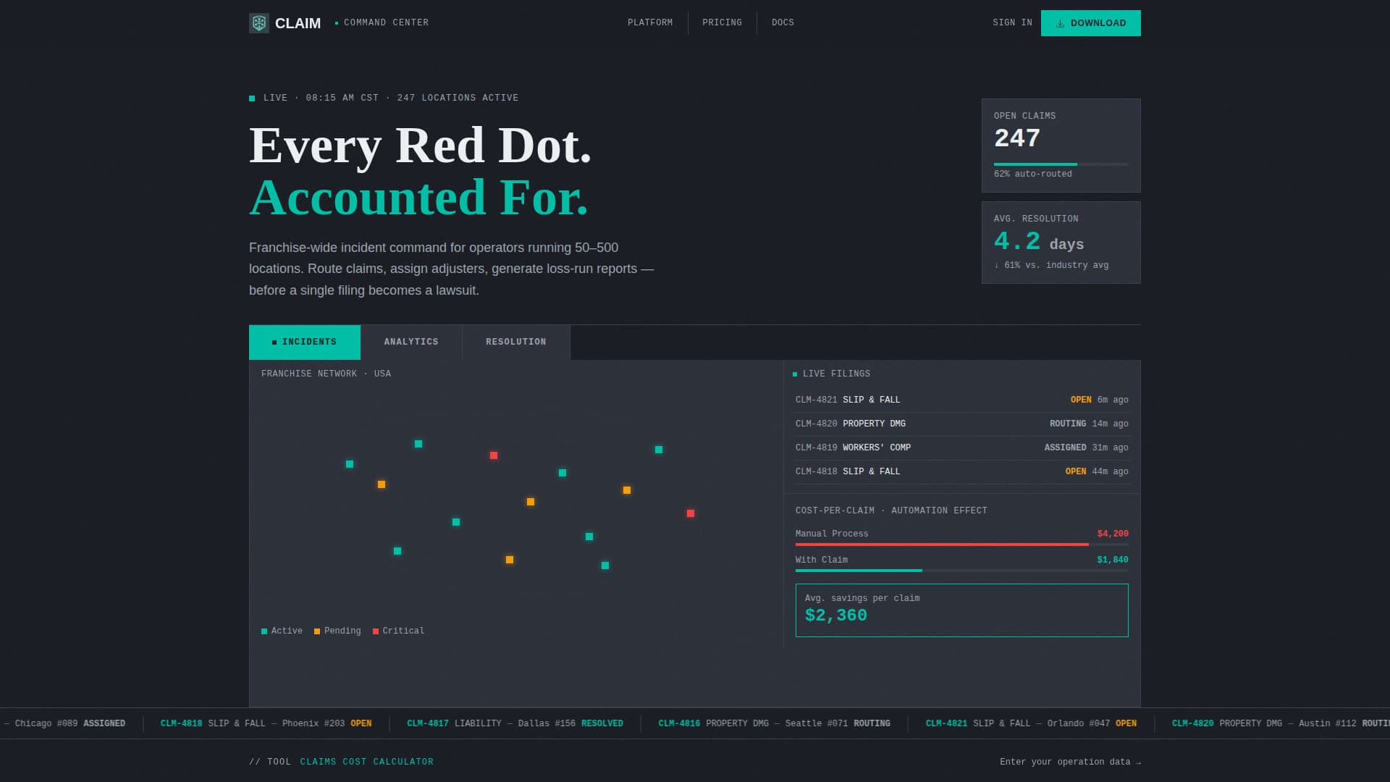Go to the Pricing page
Screen dimensions: 1390x782
point(722,22)
